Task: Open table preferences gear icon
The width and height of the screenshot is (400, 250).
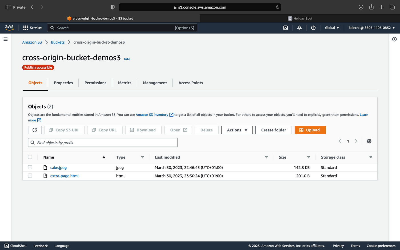Action: tap(369, 141)
